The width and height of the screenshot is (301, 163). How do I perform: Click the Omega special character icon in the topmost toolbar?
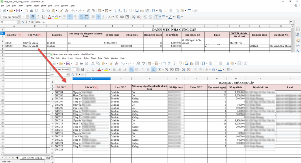(154, 11)
